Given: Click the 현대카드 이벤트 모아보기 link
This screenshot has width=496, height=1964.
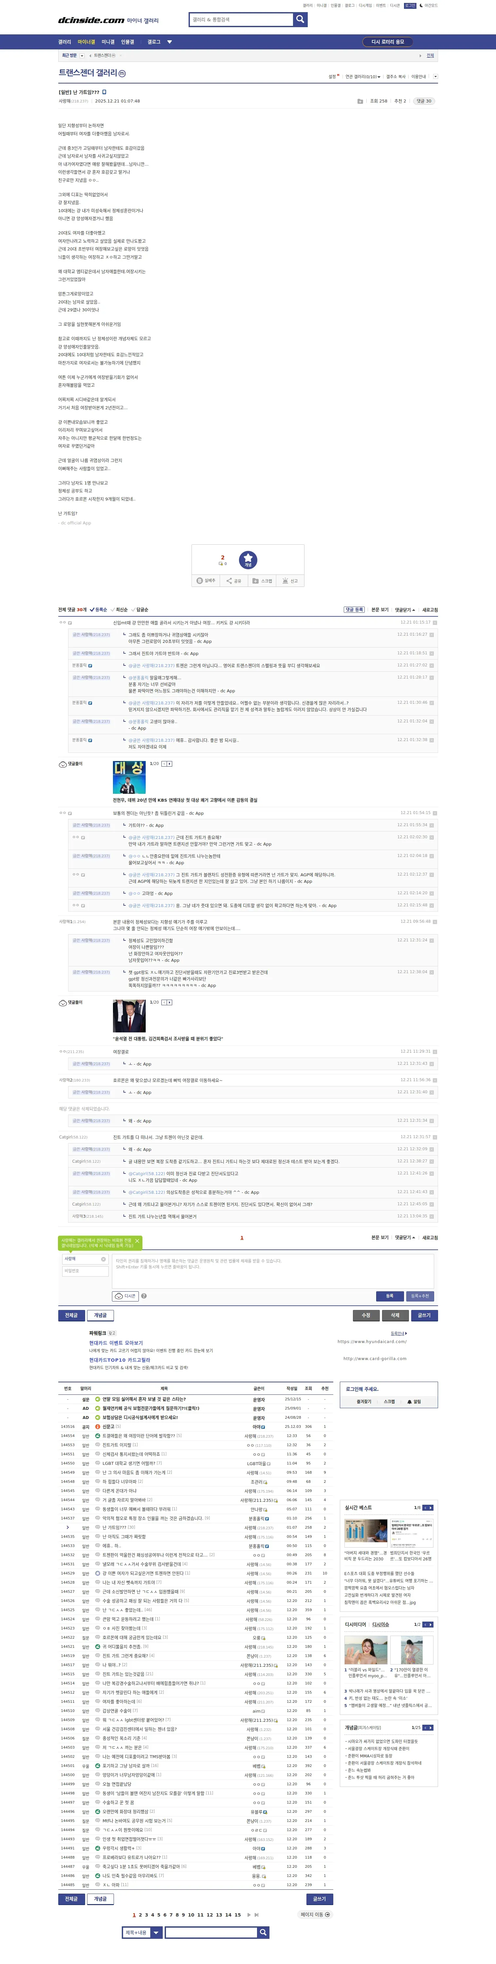Looking at the screenshot, I should tap(116, 1343).
